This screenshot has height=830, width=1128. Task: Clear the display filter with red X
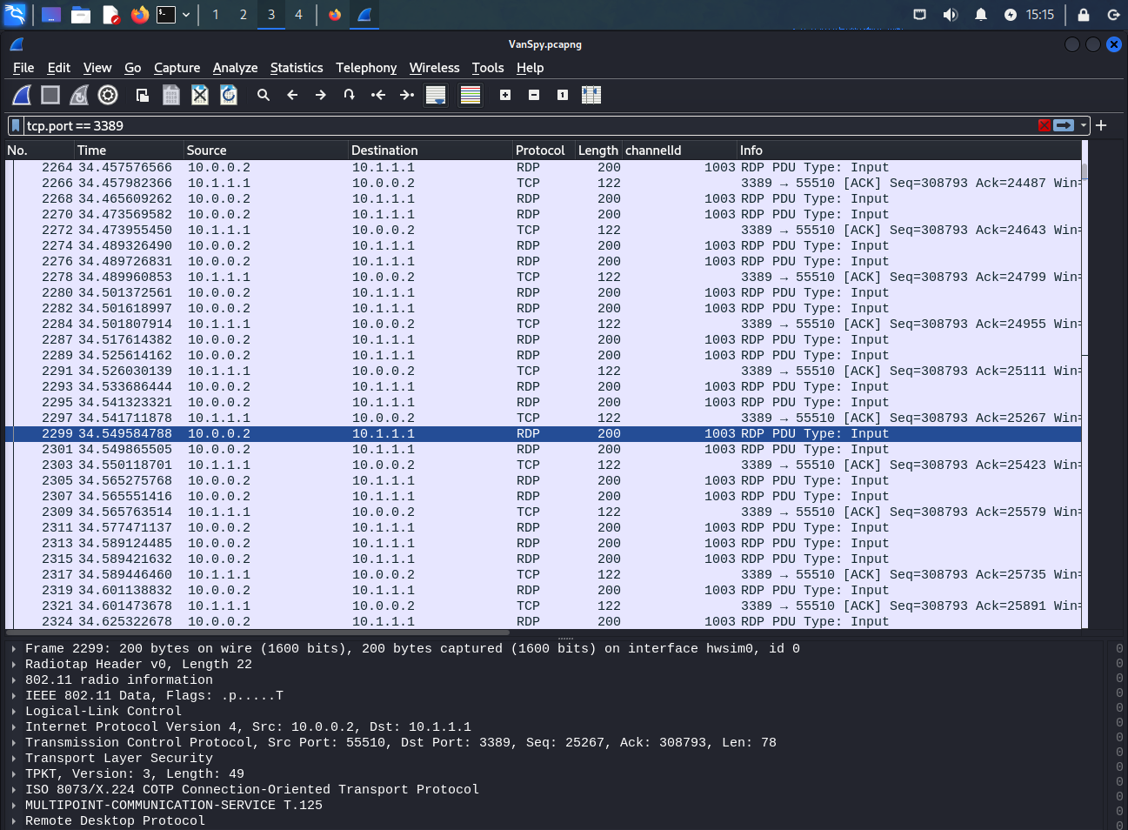click(1045, 125)
